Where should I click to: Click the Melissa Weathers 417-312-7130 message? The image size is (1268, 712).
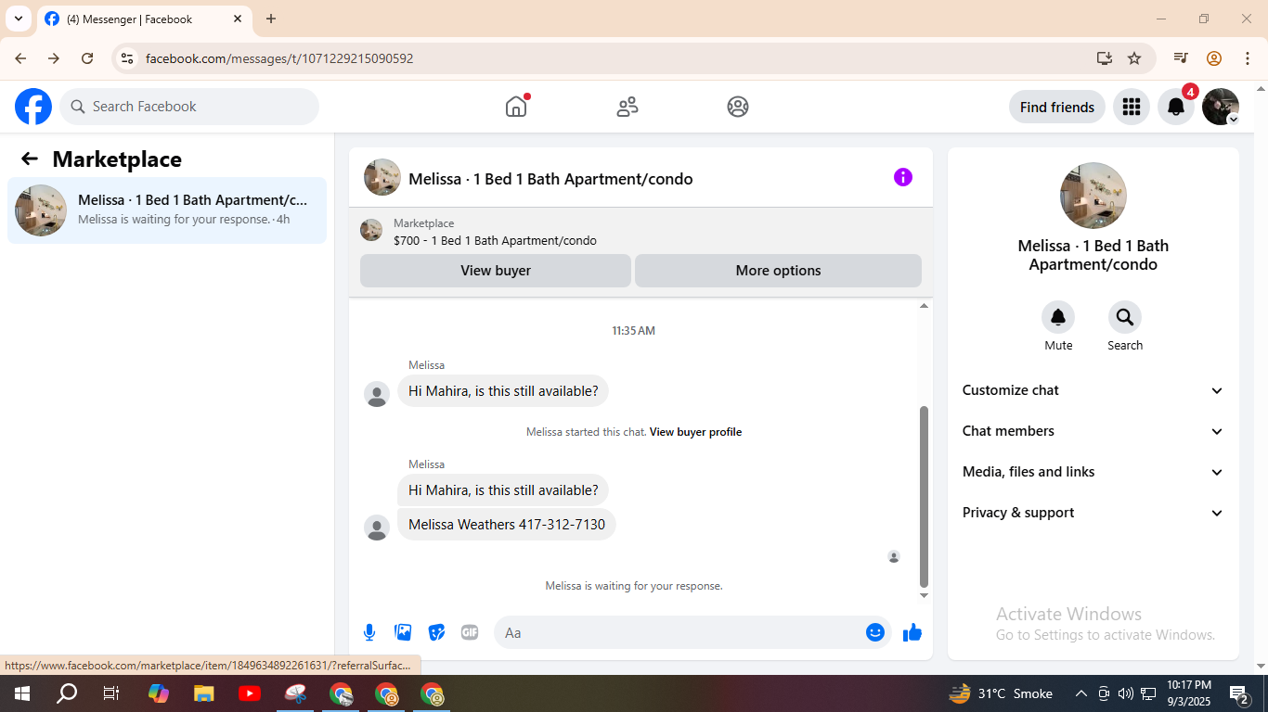507,525
